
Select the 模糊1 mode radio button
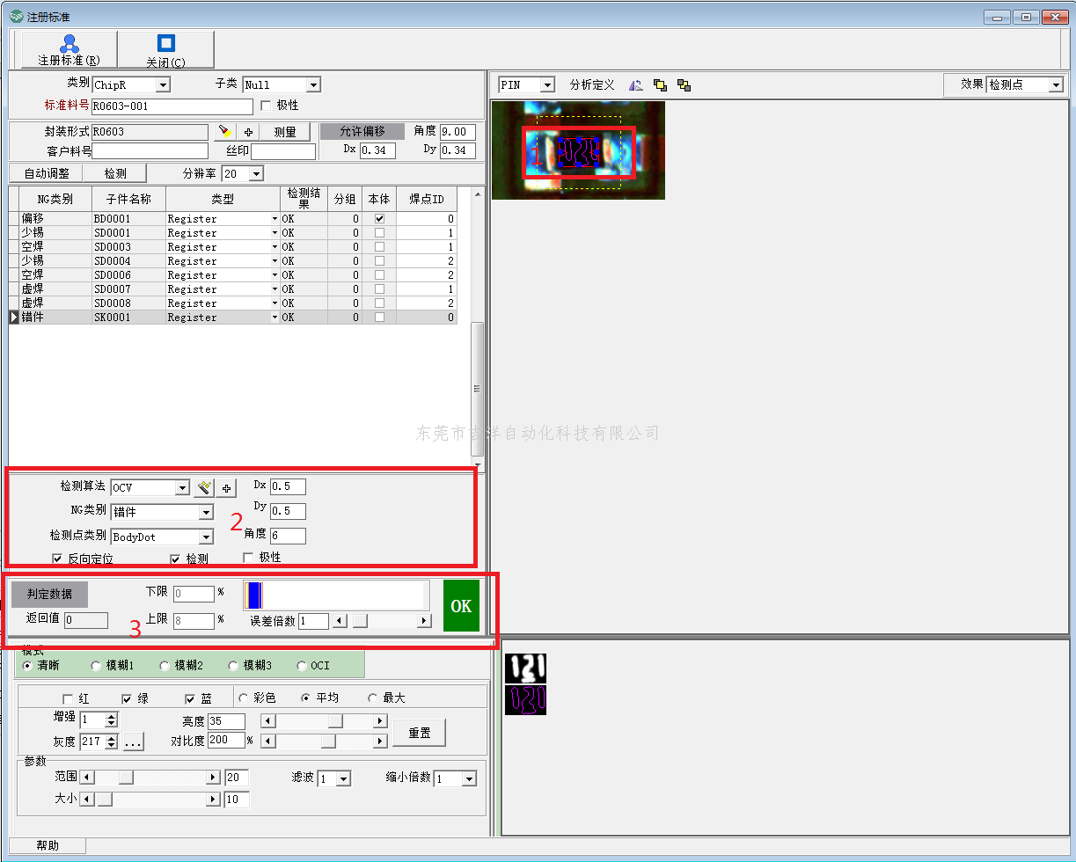pos(96,666)
